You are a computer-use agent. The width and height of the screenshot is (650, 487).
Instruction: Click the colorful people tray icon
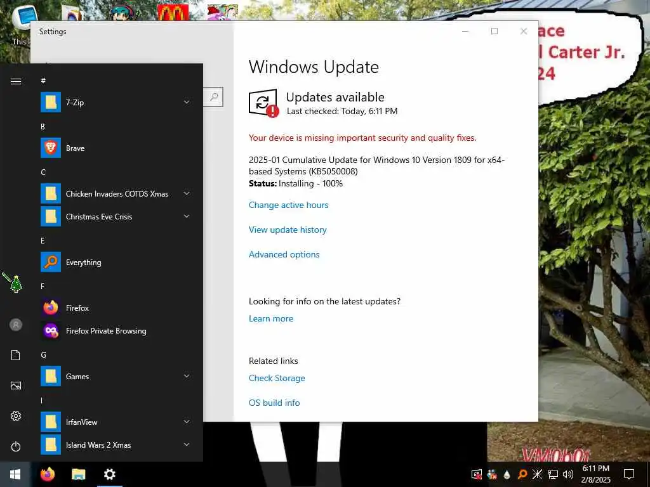(492, 474)
